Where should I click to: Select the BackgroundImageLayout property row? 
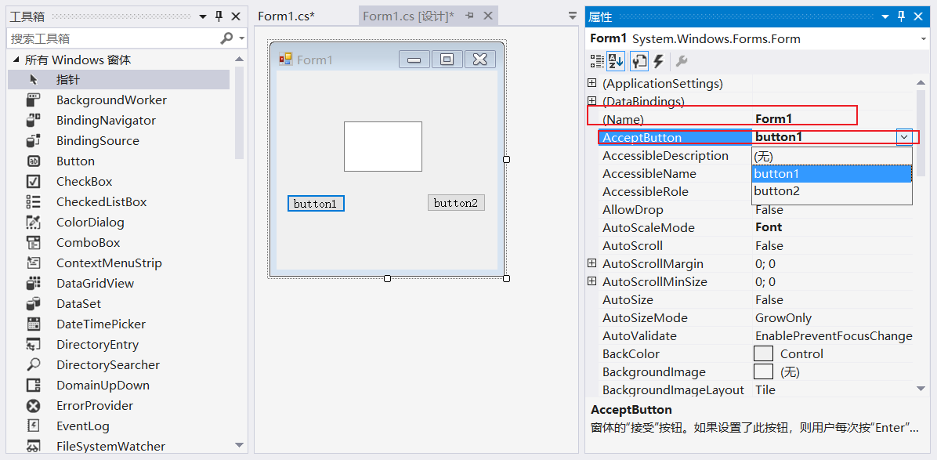(755, 390)
